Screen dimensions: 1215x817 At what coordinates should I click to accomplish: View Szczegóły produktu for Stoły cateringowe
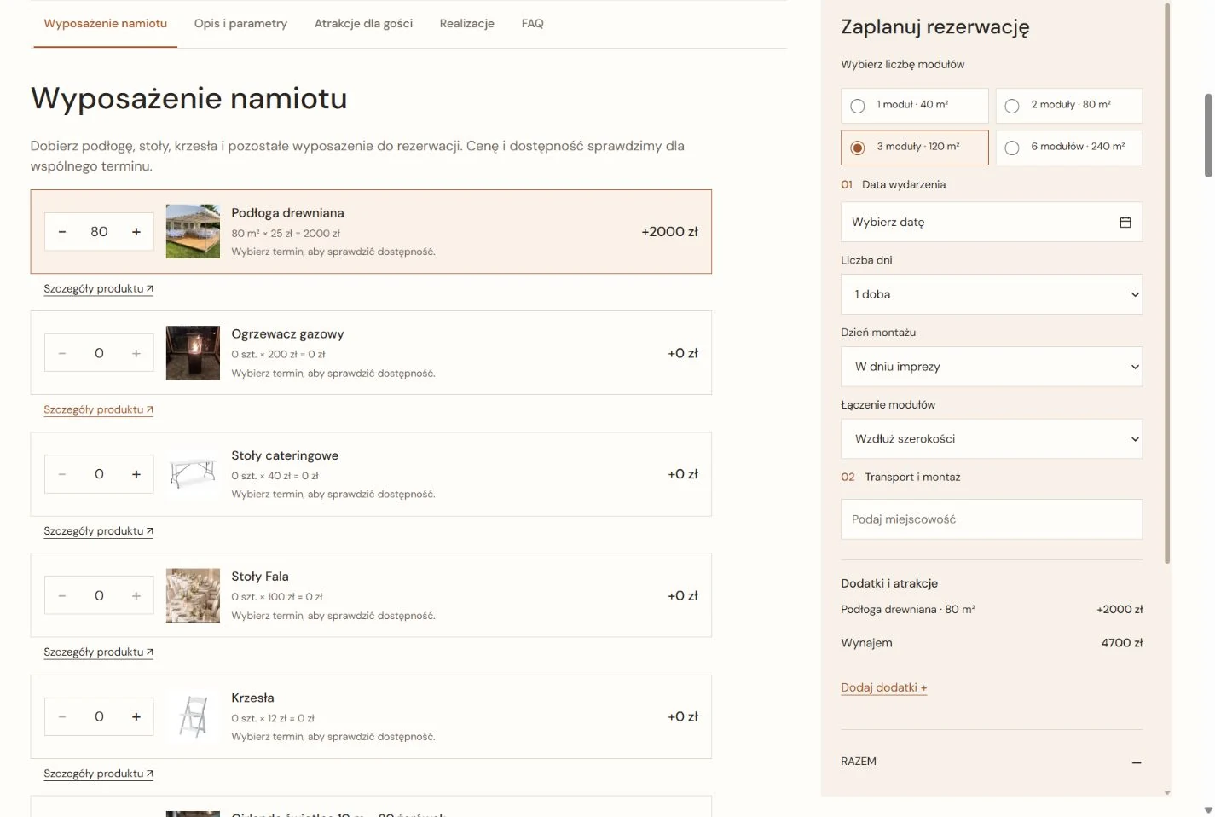tap(99, 531)
